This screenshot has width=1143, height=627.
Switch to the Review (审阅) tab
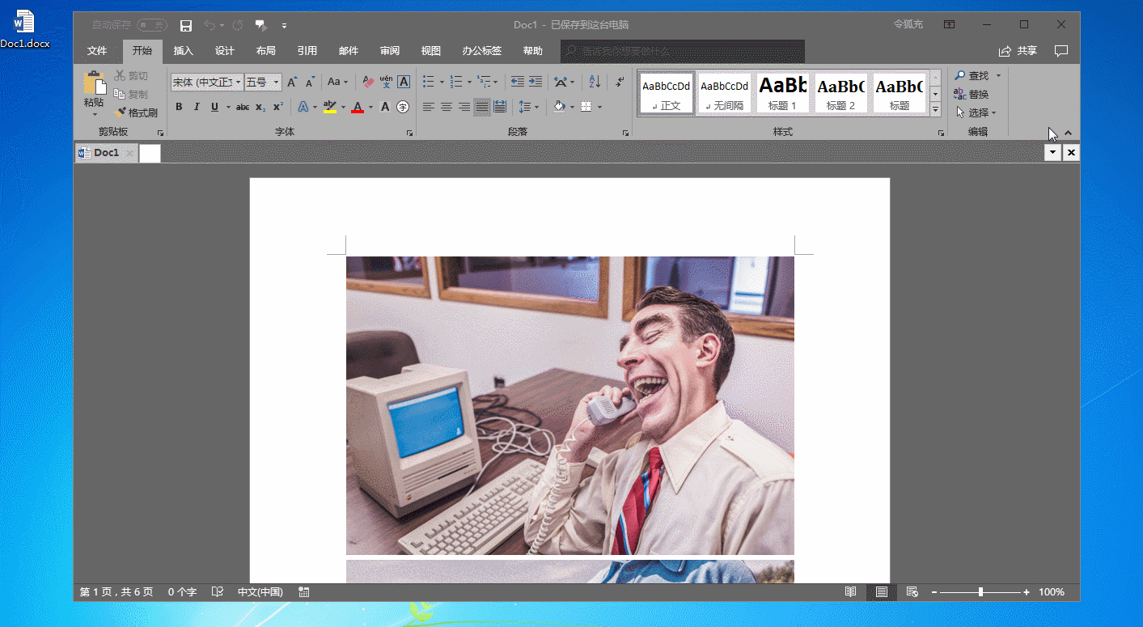pyautogui.click(x=390, y=51)
